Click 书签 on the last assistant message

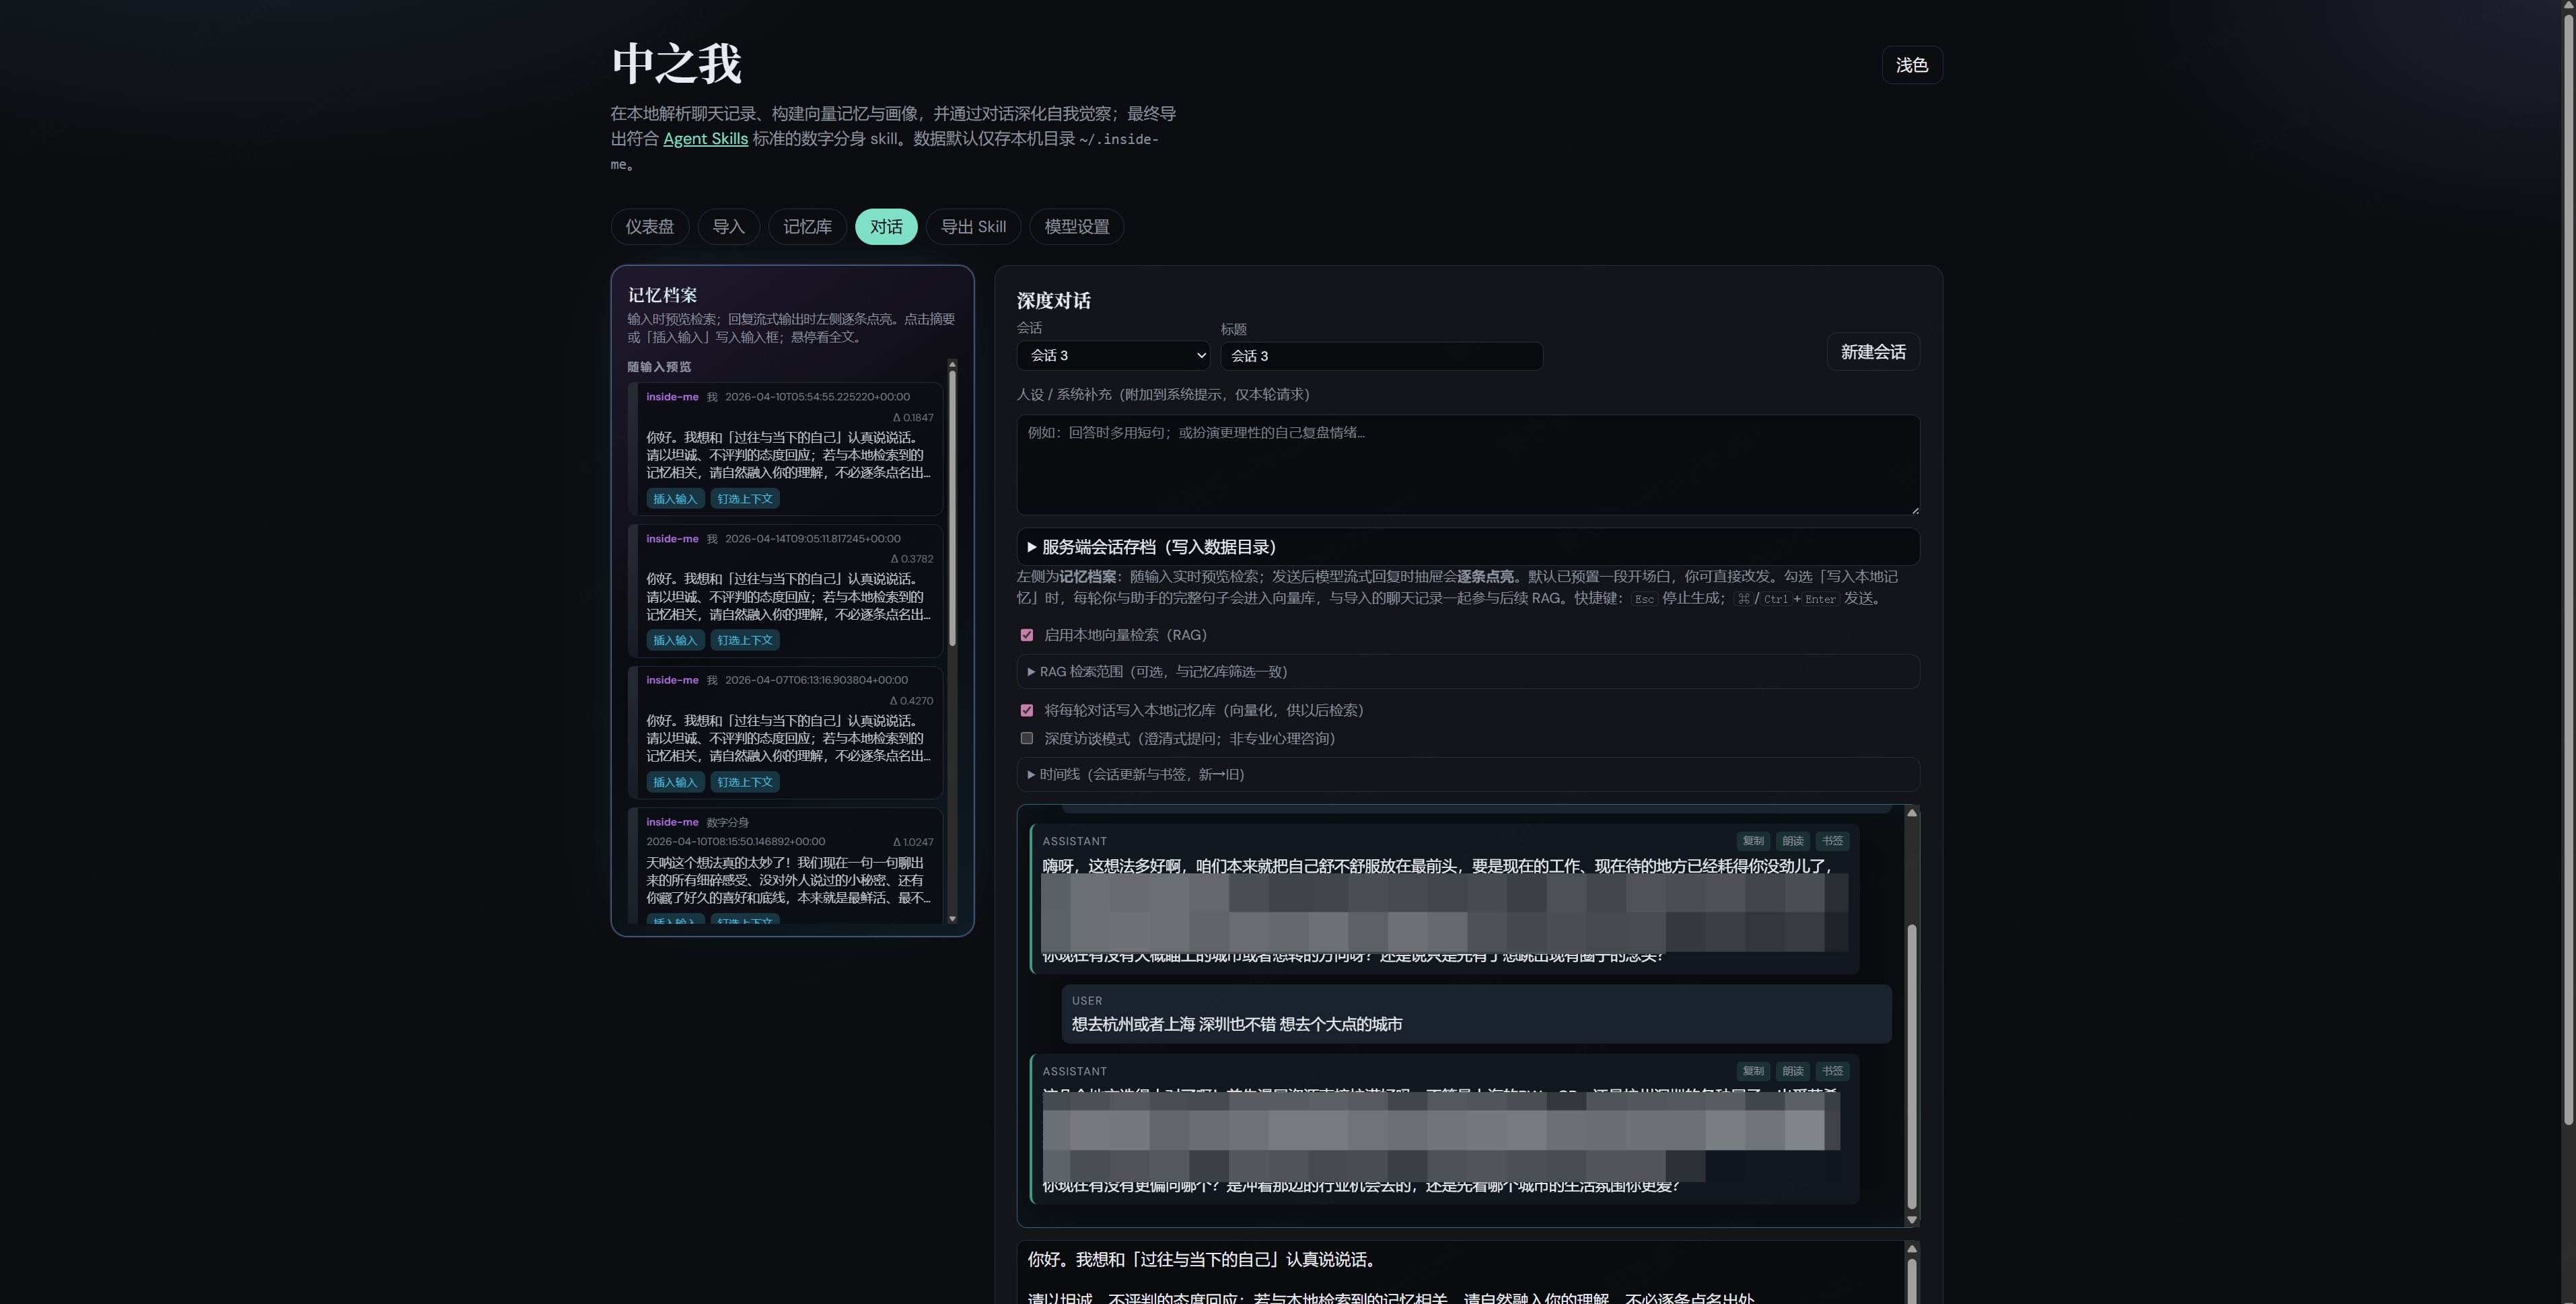[1832, 1071]
